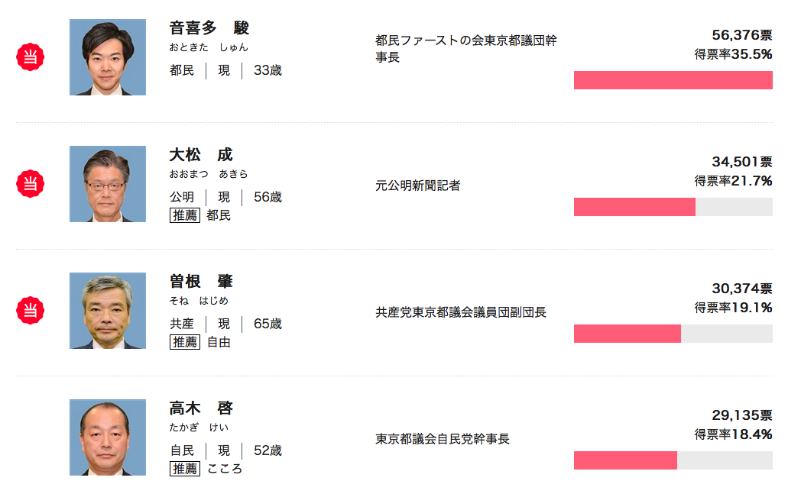Select candidate name 音喜多 駿

pos(209,27)
